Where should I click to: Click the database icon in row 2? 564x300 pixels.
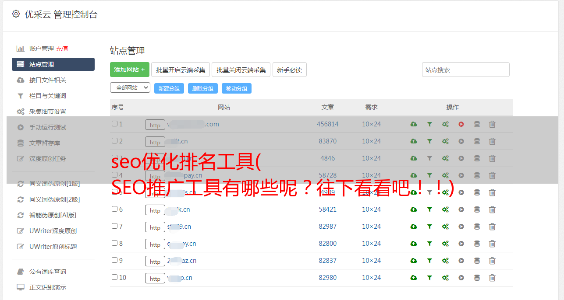[x=477, y=141]
